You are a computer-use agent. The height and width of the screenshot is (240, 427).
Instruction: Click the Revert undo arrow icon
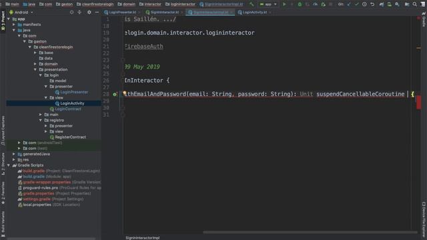(372, 4)
